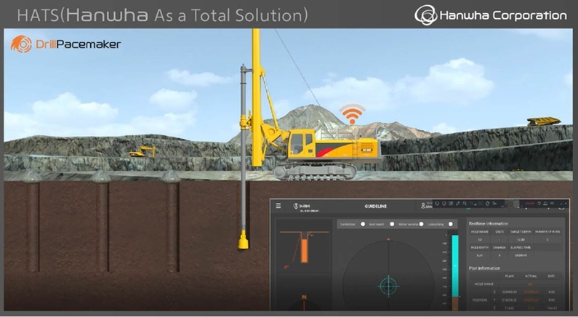Click the Drill logo icon beside the menu

(296, 206)
